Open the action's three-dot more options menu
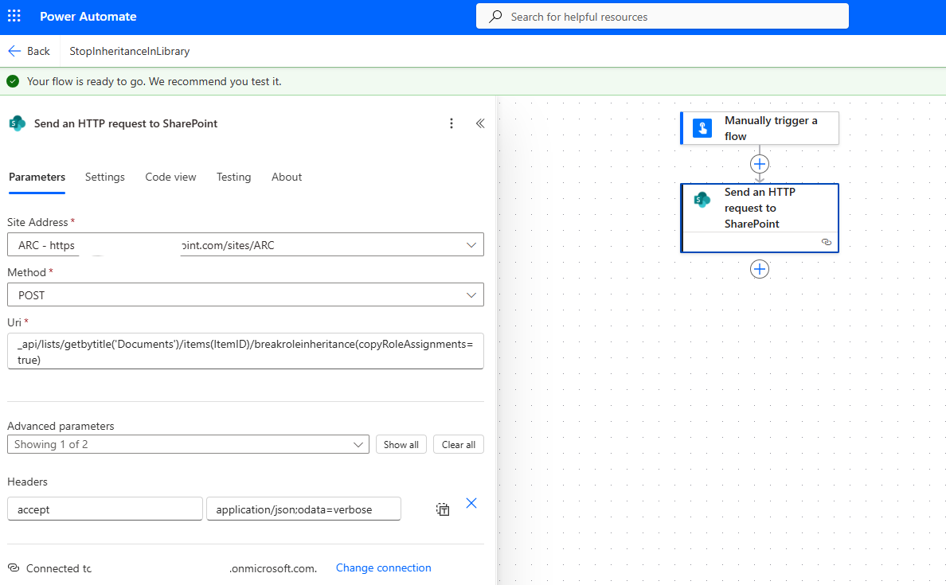The width and height of the screenshot is (946, 585). [x=451, y=123]
